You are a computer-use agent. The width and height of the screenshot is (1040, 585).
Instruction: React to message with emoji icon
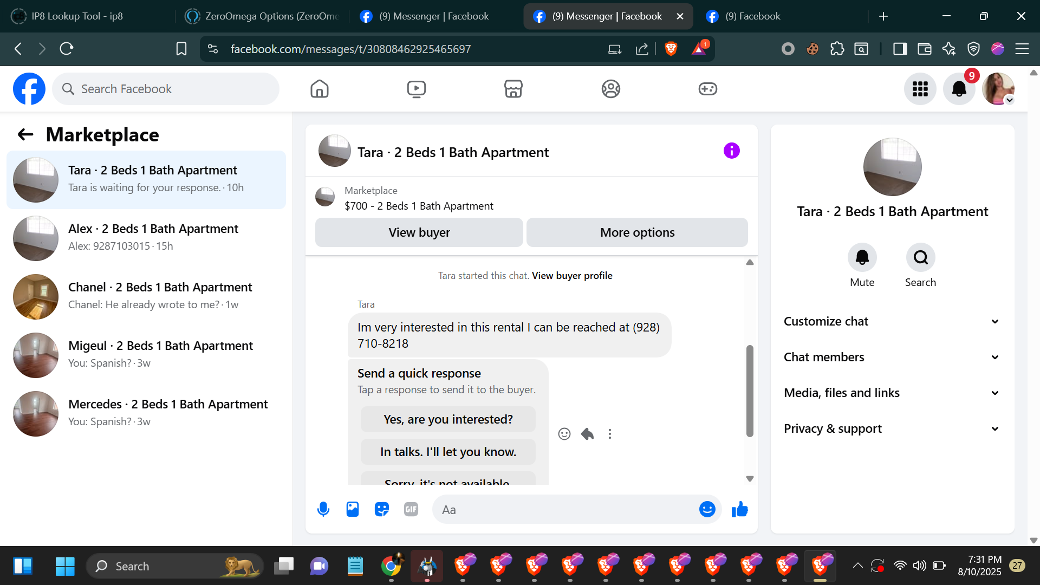pos(564,434)
